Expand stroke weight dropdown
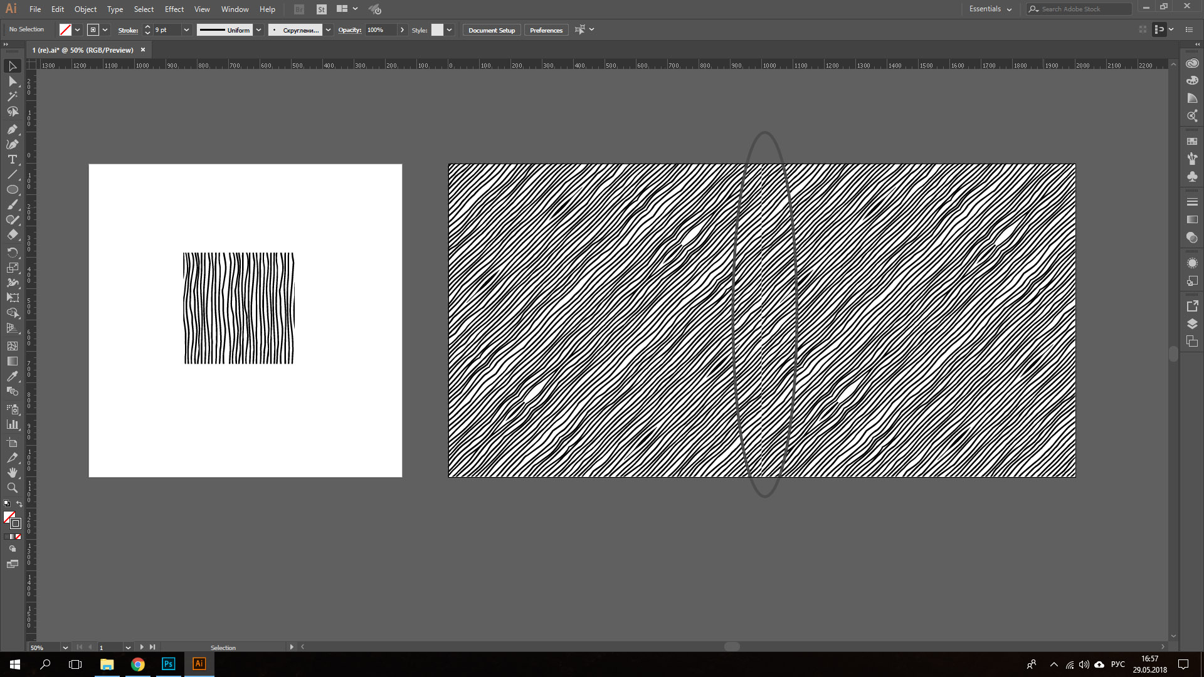The height and width of the screenshot is (677, 1204). point(186,30)
